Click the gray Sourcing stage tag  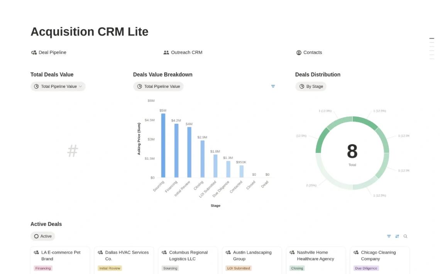pyautogui.click(x=170, y=268)
